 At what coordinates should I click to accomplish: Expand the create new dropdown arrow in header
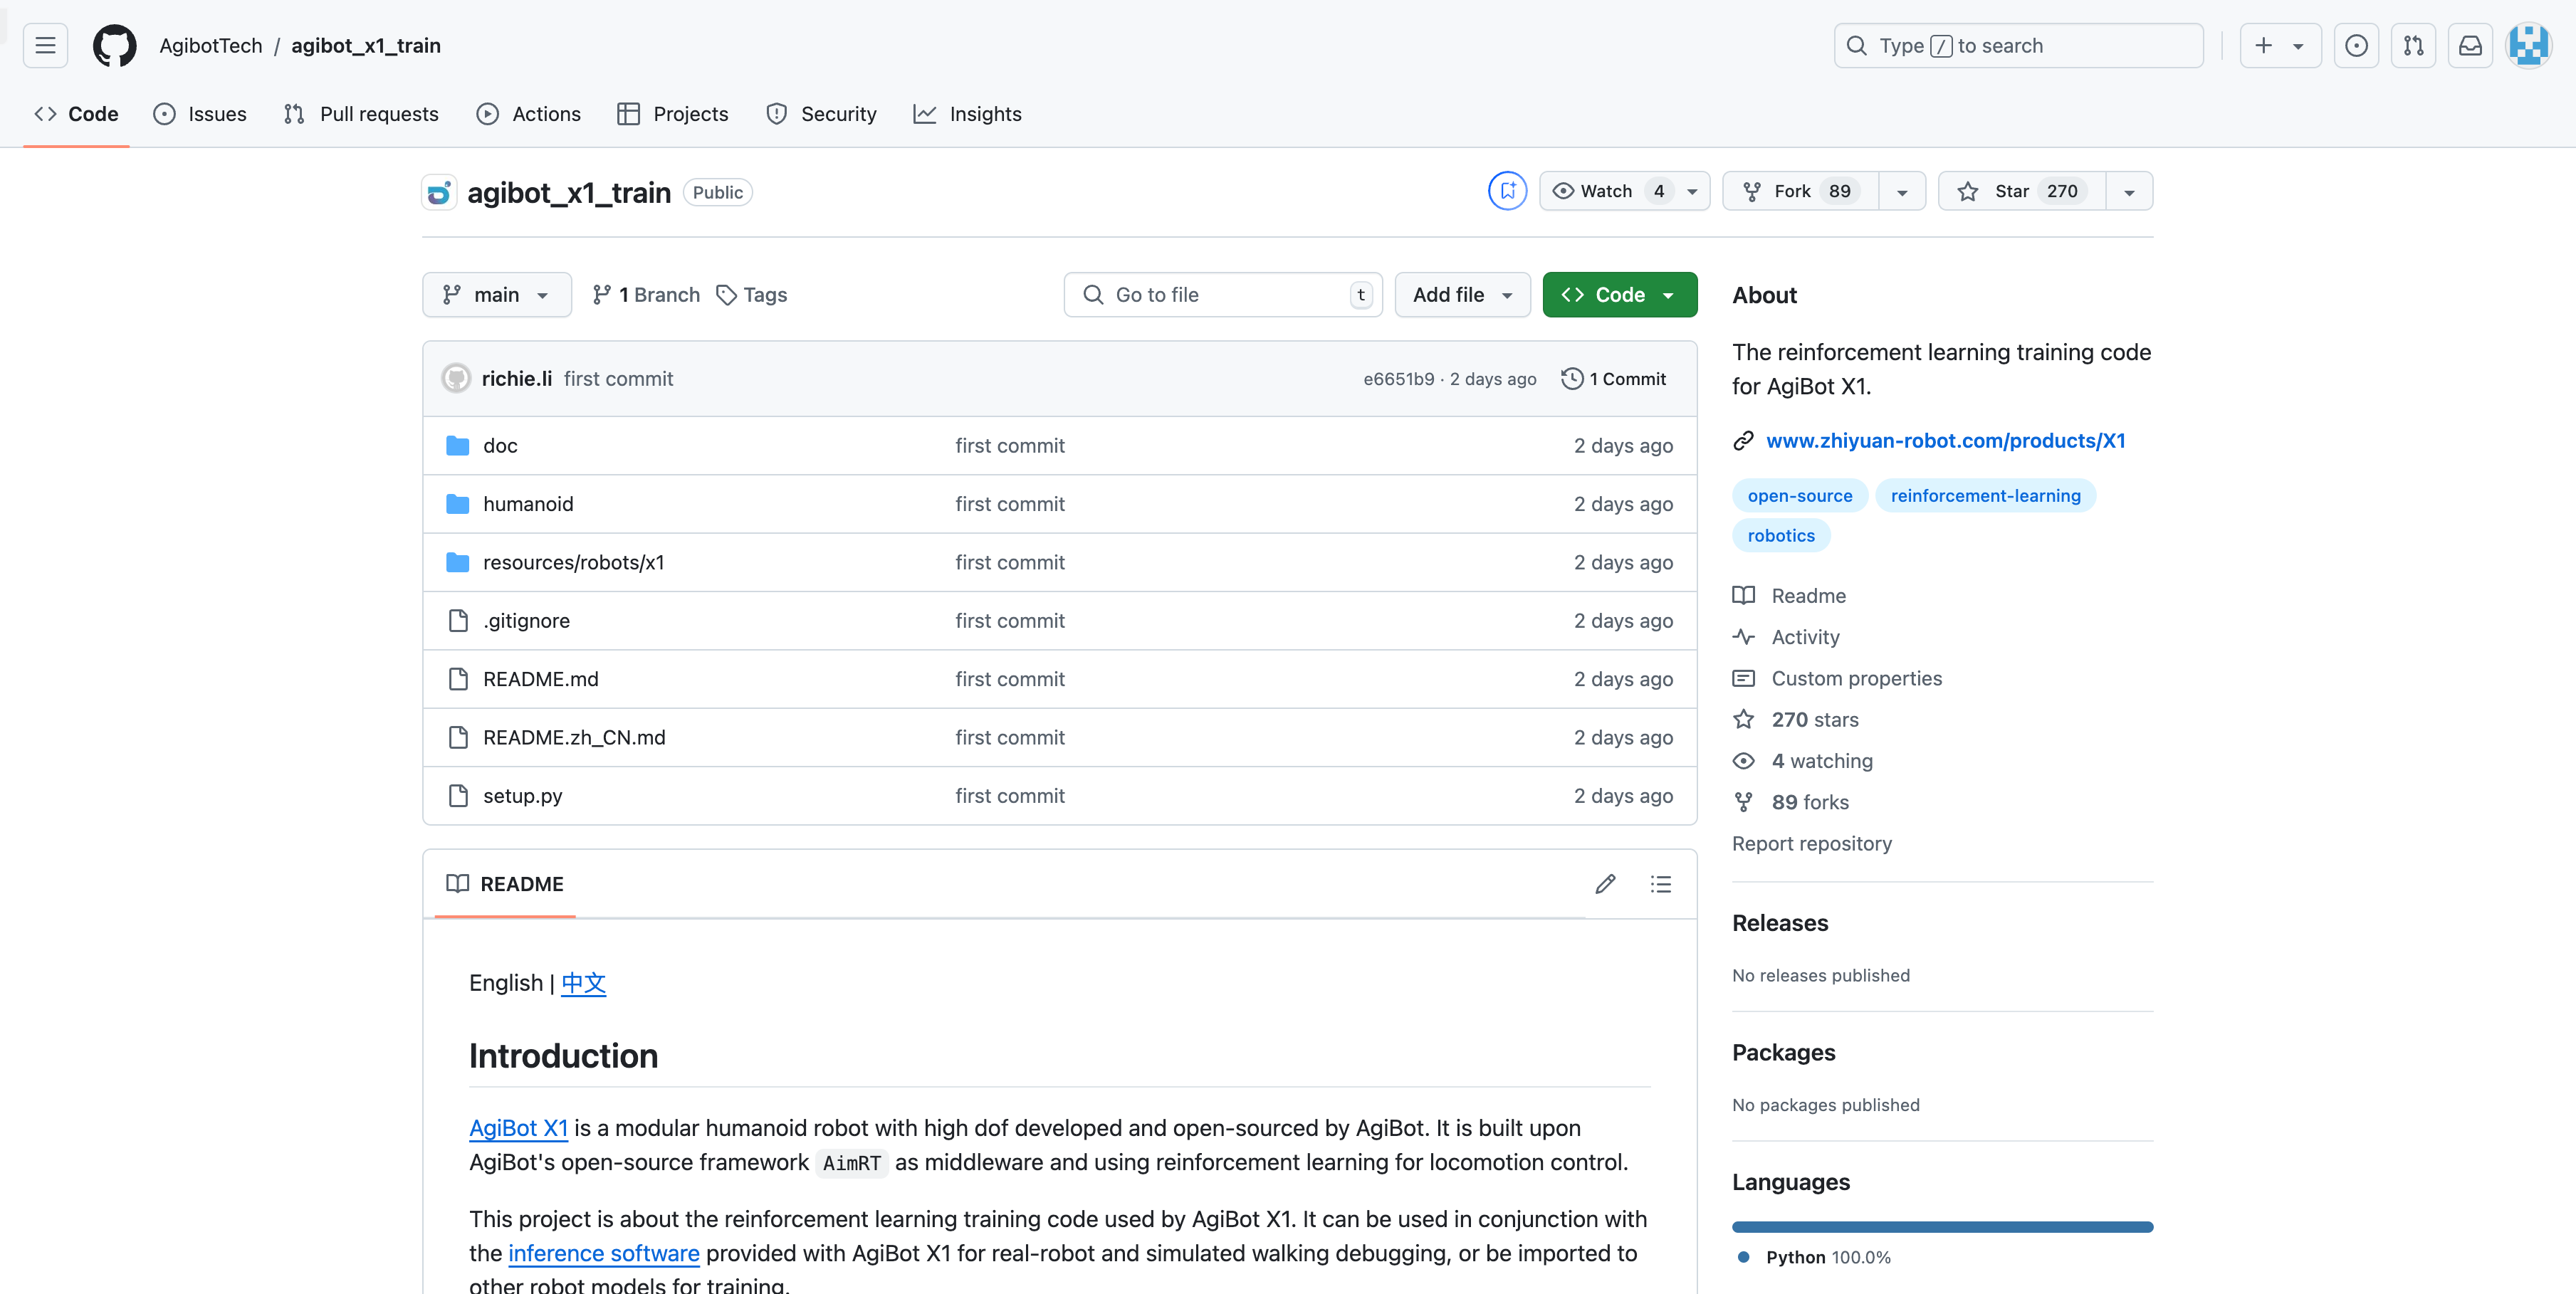click(x=2298, y=46)
